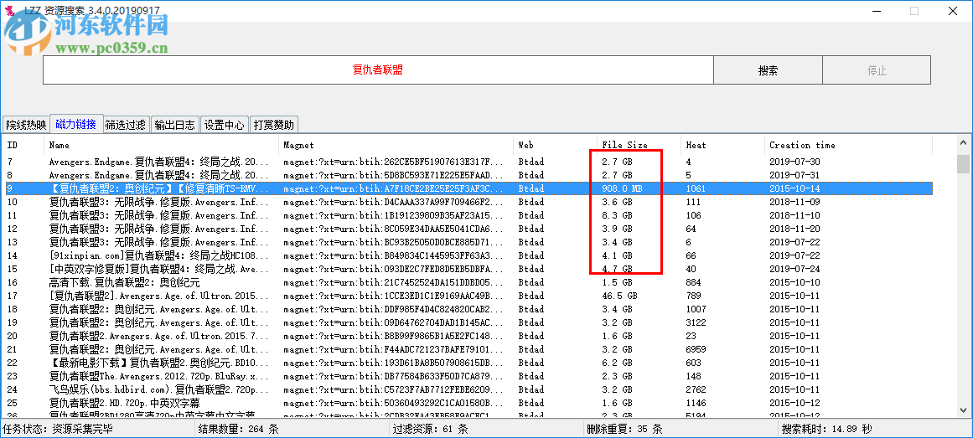Select row 17 [复仇者联盟2] name

click(x=159, y=296)
